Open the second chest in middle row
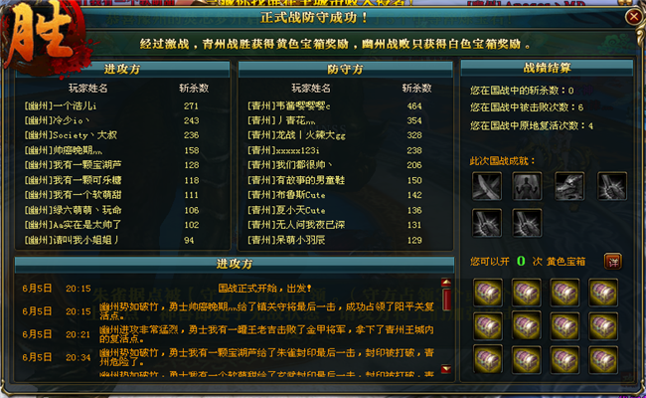This screenshot has width=646, height=398. pyautogui.click(x=526, y=325)
